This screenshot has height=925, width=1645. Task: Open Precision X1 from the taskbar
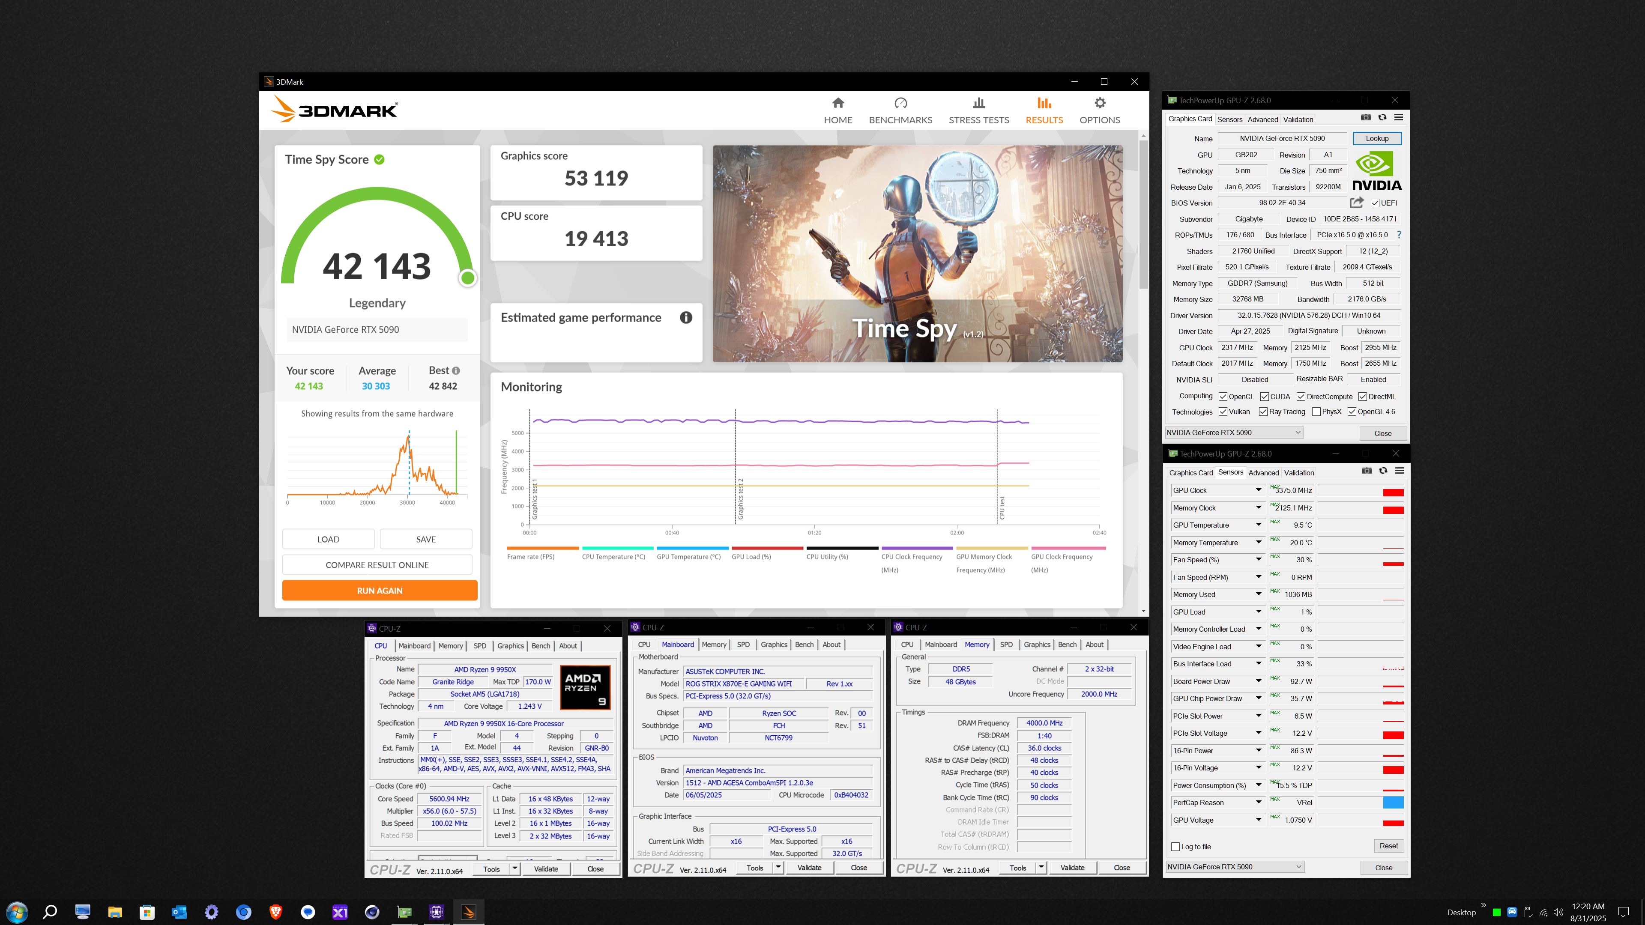coord(340,912)
